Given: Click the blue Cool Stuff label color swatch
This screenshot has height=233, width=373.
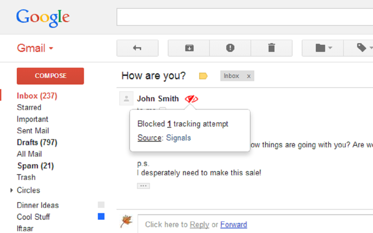Looking at the screenshot, I should pos(101,216).
